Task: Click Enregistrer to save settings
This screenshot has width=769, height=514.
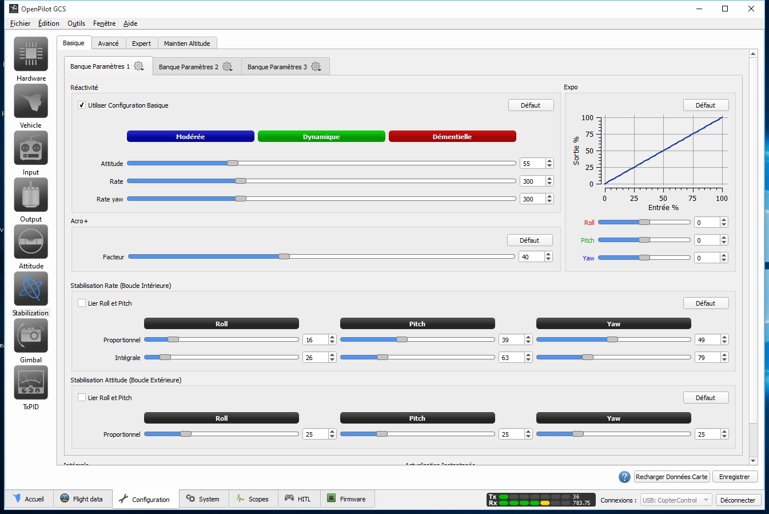Action: (x=735, y=477)
